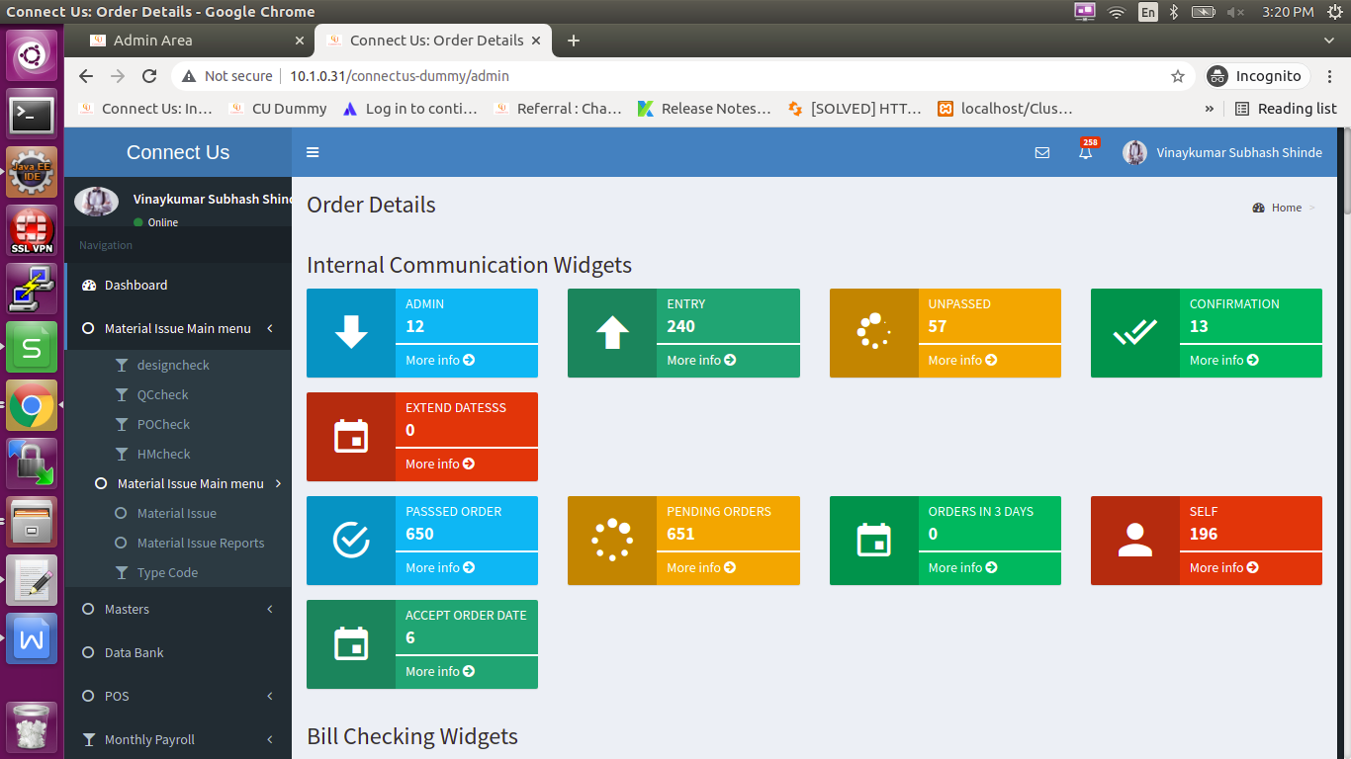Open the SSL VPN launcher icon
Viewport: 1351px width, 759px height.
click(32, 229)
